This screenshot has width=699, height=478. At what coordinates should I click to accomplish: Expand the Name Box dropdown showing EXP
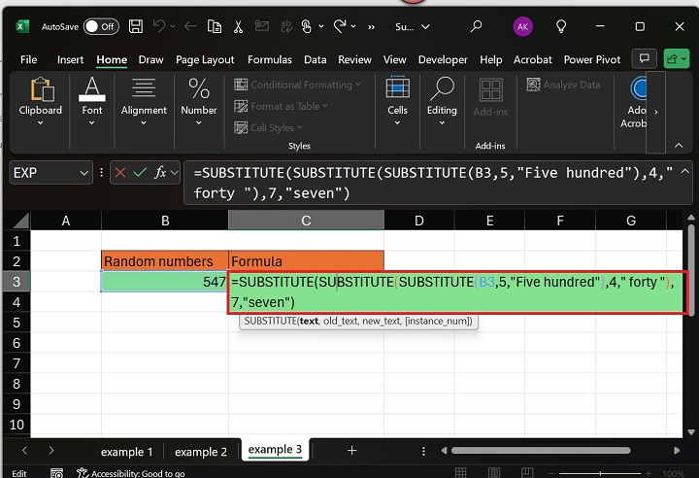point(83,173)
